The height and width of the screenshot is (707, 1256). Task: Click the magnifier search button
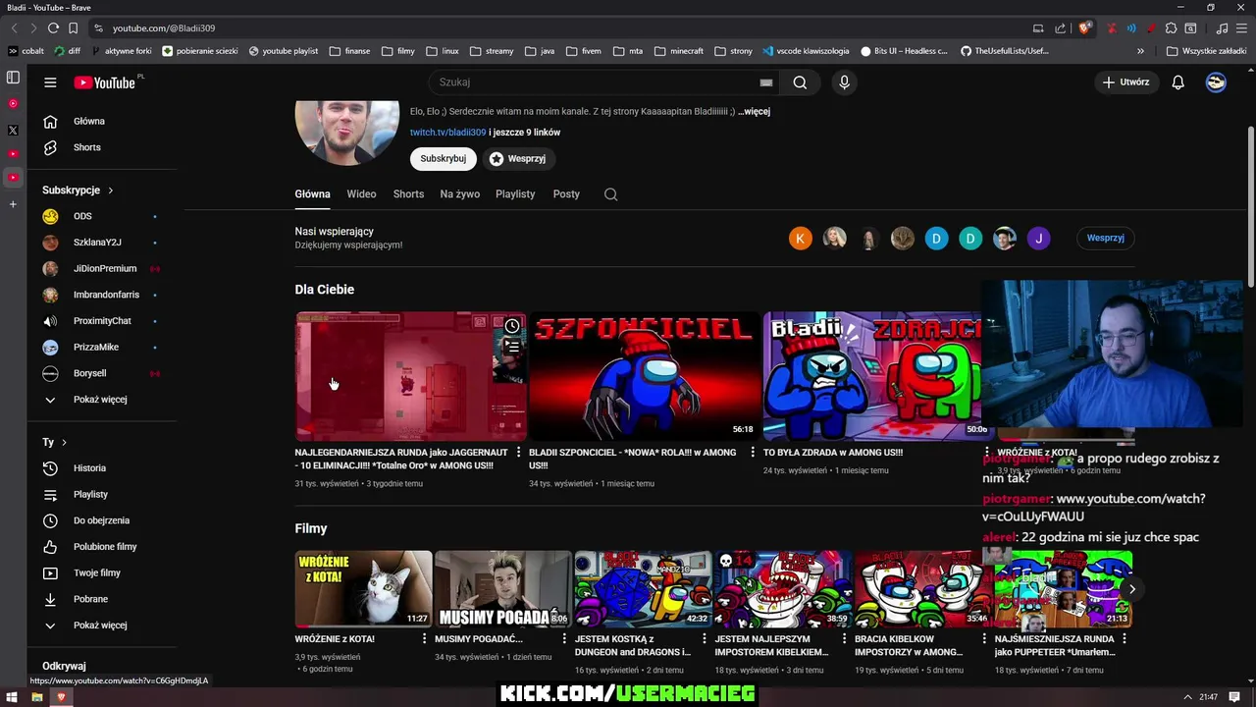click(x=800, y=82)
